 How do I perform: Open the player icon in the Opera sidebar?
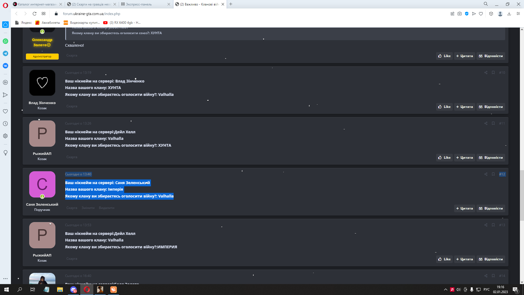coord(5,82)
